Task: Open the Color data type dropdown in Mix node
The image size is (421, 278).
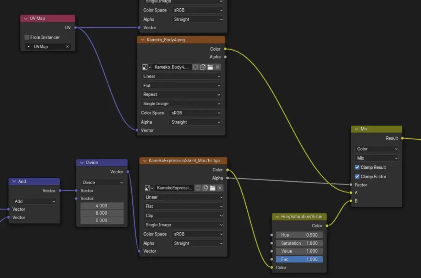Action: pyautogui.click(x=377, y=149)
